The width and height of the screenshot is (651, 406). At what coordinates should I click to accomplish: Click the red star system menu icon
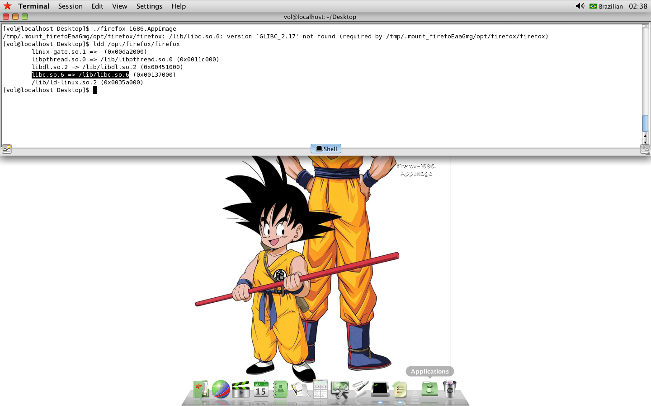pos(7,6)
